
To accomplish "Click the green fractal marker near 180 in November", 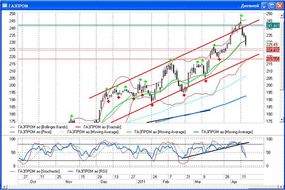I will tap(71, 116).
